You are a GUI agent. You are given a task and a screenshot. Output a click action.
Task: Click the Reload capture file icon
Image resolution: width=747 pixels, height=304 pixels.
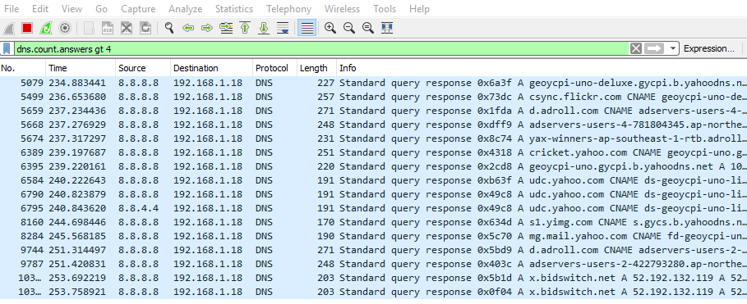(x=145, y=28)
